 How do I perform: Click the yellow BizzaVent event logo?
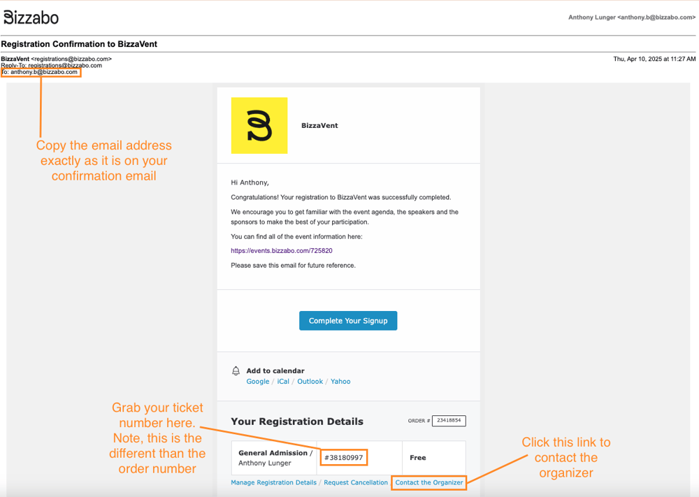tap(259, 126)
